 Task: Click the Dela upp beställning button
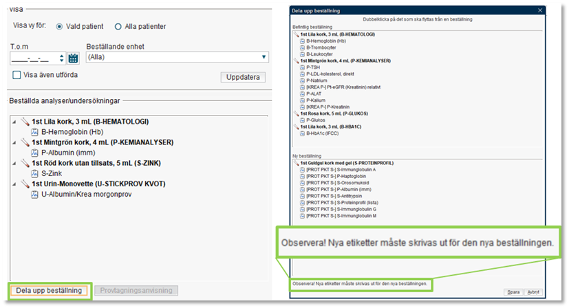click(49, 291)
